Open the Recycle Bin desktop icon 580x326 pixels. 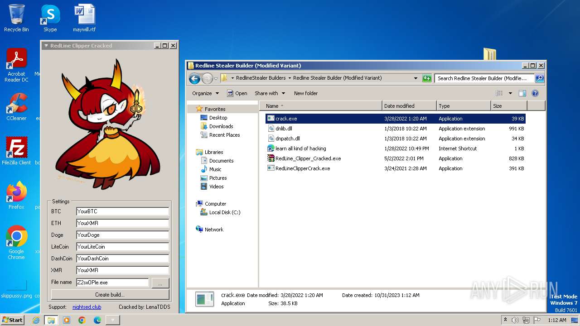click(16, 18)
